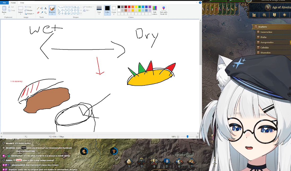Click the game's hotbar icon numbered 5
This screenshot has width=291, height=171.
coord(166,162)
